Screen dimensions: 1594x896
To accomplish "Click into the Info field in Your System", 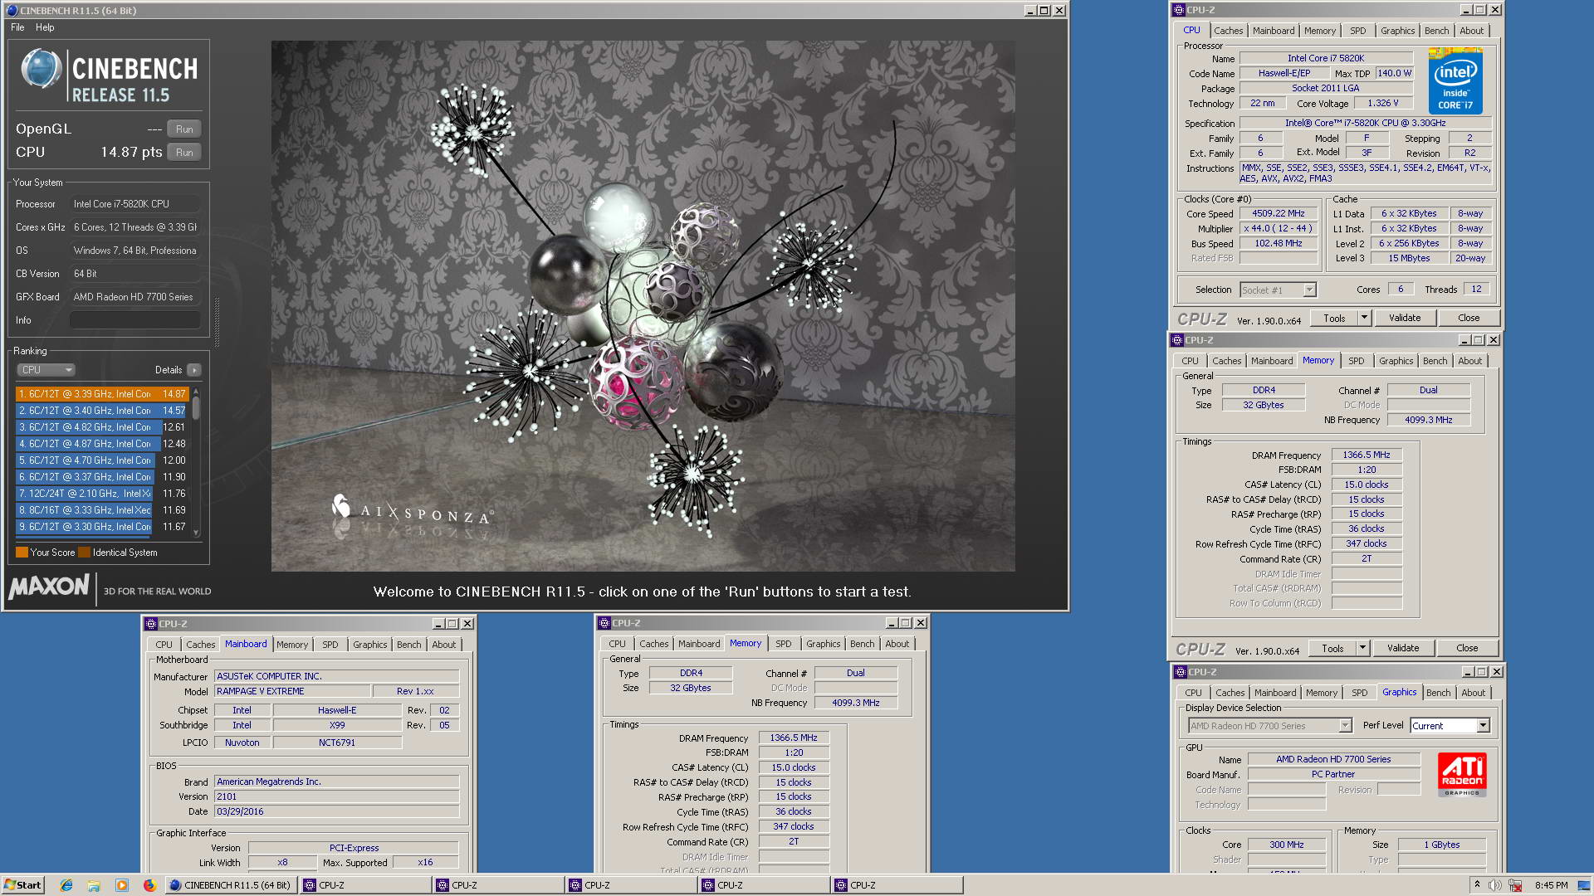I will coord(134,320).
